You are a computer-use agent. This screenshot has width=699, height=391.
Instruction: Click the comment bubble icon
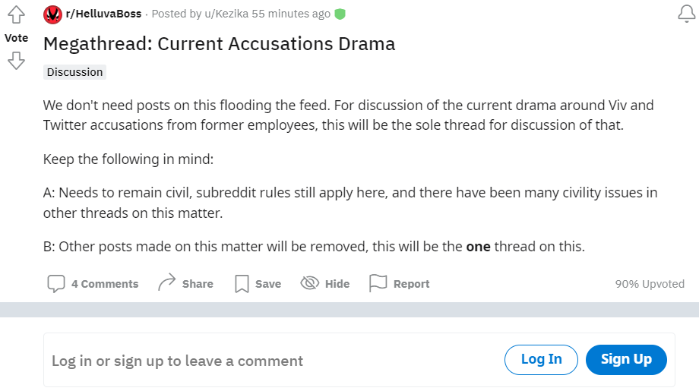click(56, 284)
